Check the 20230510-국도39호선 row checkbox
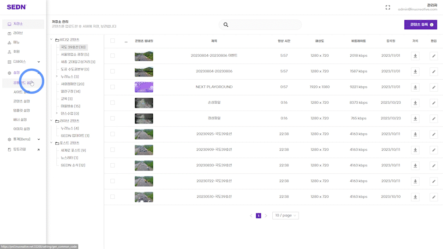The height and width of the screenshot is (249, 443). click(x=113, y=196)
